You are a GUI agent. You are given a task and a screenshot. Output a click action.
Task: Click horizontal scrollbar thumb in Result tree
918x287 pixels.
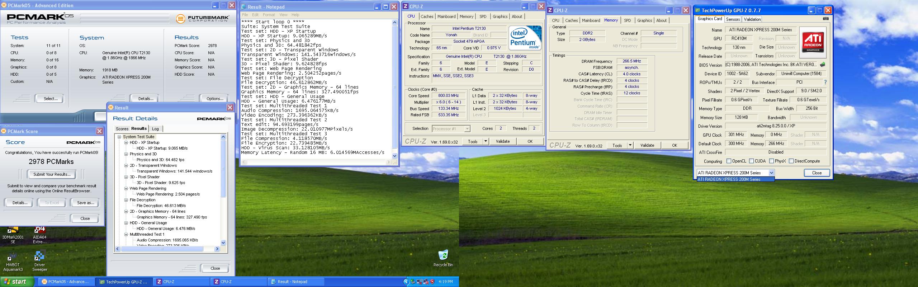point(162,249)
